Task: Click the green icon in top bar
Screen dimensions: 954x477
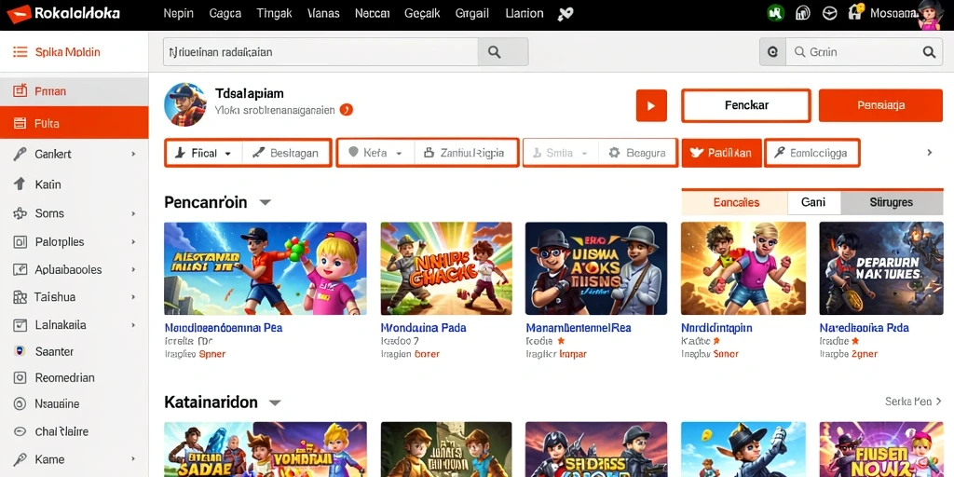Action: click(775, 13)
